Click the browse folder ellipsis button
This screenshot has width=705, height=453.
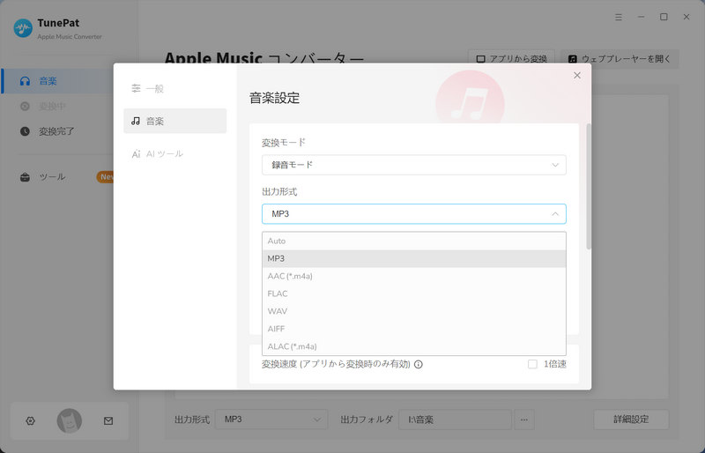pos(524,420)
